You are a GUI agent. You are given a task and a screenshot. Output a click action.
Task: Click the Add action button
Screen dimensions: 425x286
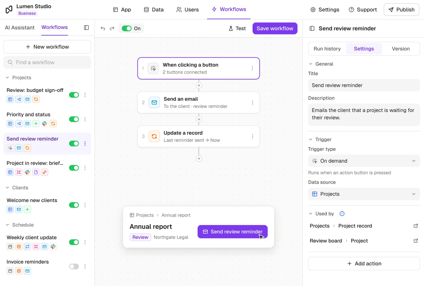[364, 263]
